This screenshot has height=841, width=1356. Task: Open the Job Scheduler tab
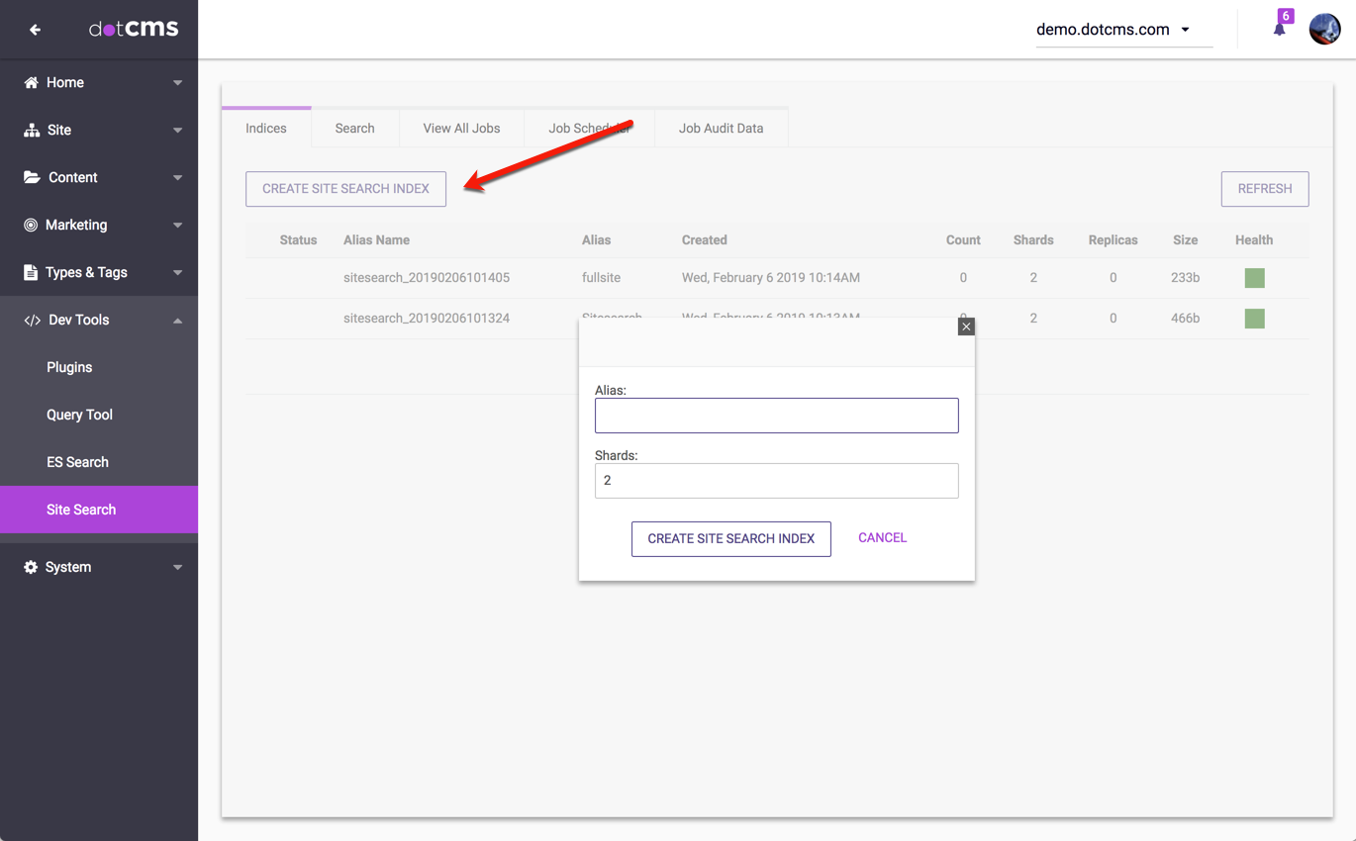[590, 128]
